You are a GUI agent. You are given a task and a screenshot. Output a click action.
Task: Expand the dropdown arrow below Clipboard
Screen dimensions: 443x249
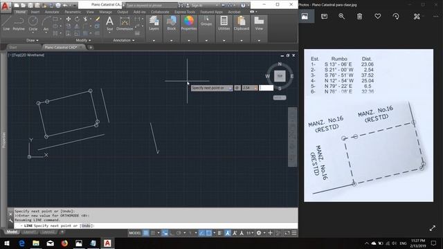(x=242, y=40)
